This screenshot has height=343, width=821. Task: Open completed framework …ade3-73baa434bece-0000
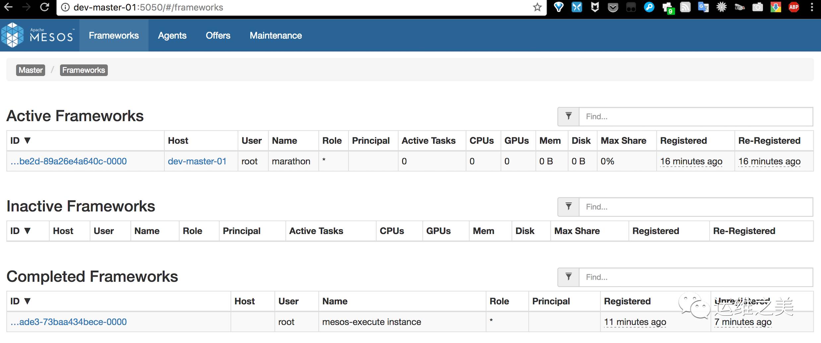coord(69,322)
